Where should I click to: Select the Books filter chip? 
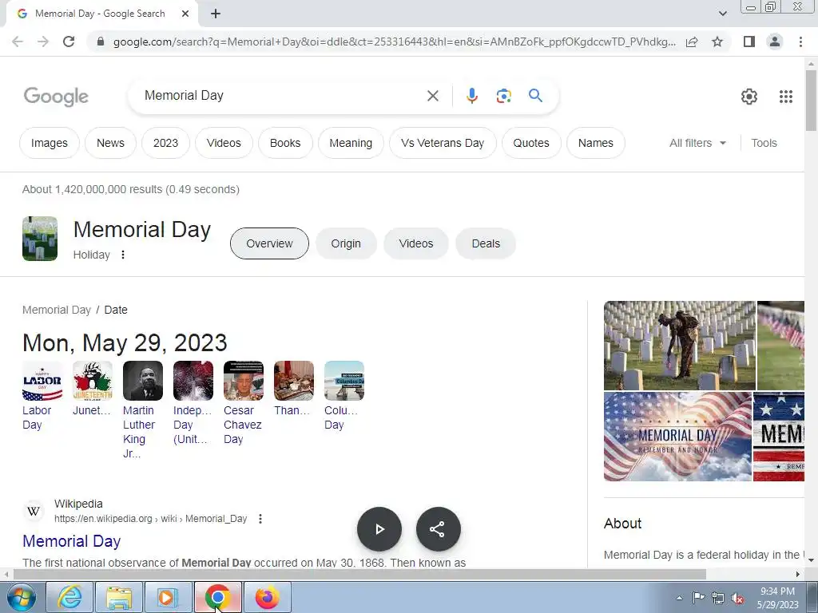[285, 143]
